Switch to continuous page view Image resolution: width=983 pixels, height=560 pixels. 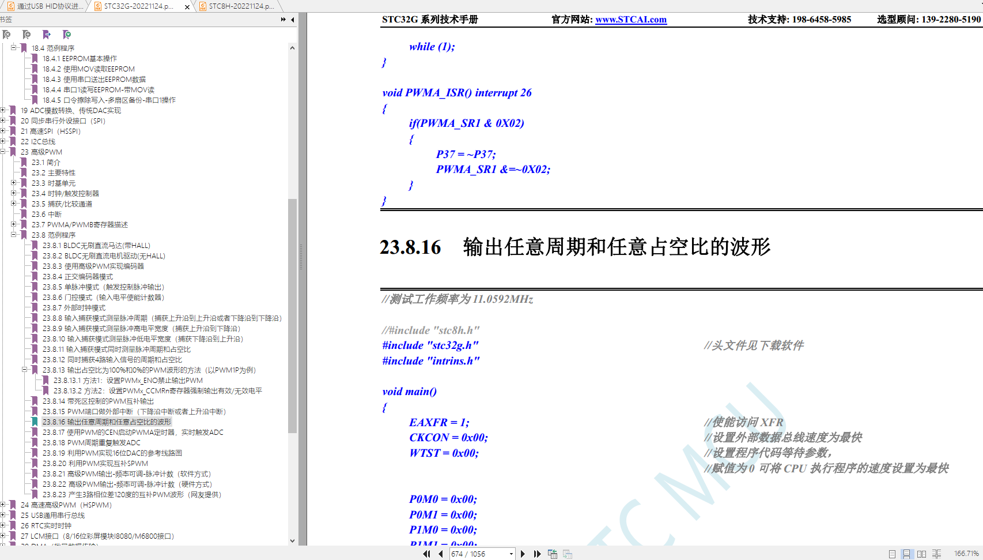[x=906, y=554]
